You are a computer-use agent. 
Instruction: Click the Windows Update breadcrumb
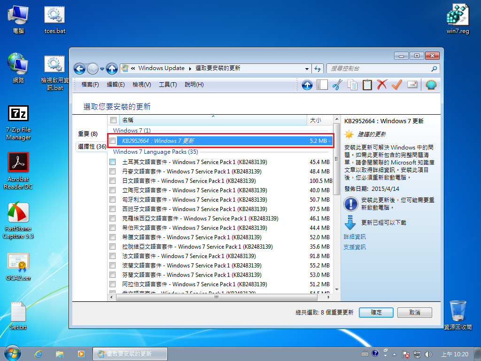(x=162, y=68)
